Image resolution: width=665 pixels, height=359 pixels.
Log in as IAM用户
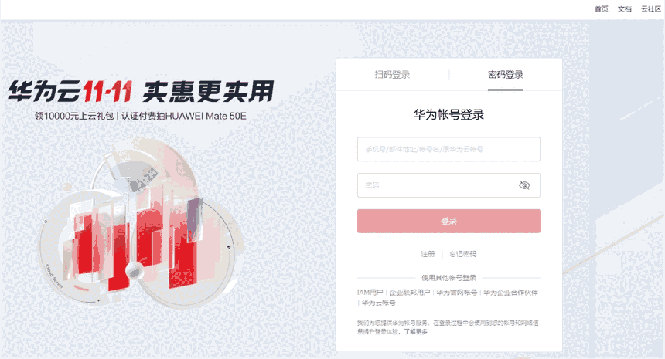[370, 293]
